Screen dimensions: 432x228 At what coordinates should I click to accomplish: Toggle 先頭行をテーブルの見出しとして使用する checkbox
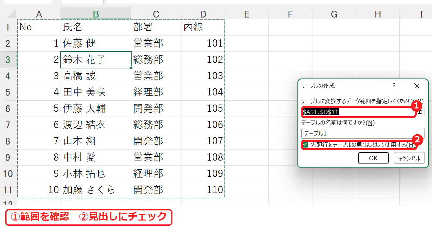click(305, 145)
